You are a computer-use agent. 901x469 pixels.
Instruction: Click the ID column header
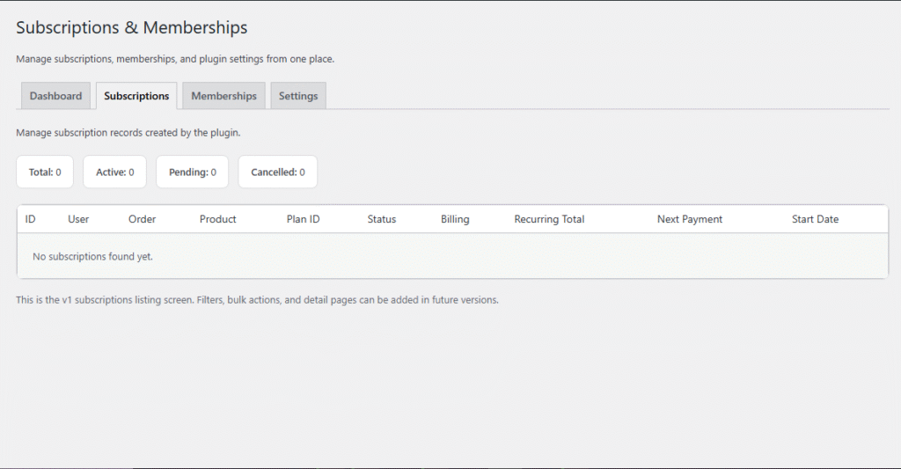pyautogui.click(x=31, y=219)
